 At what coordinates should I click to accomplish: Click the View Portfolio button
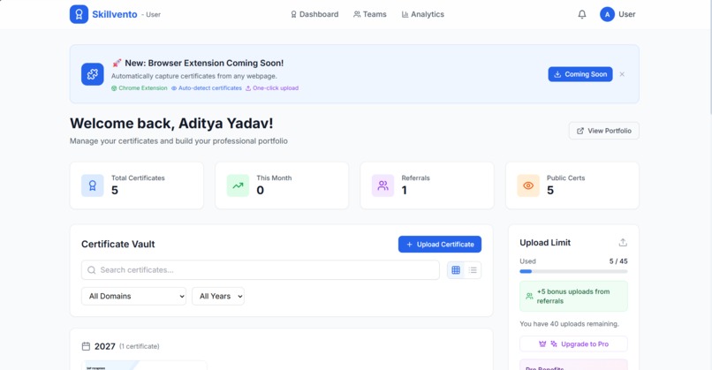604,131
